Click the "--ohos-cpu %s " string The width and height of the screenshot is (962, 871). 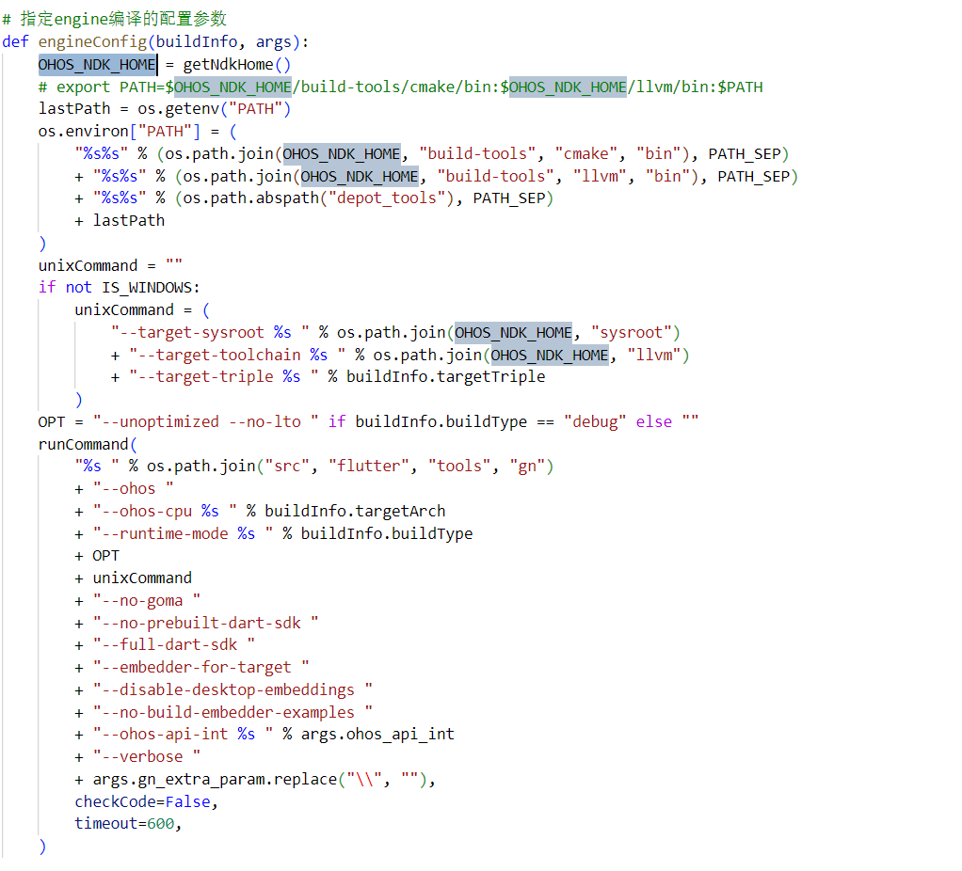[164, 511]
